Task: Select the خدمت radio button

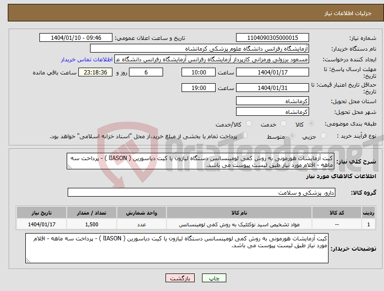Action: point(283,124)
